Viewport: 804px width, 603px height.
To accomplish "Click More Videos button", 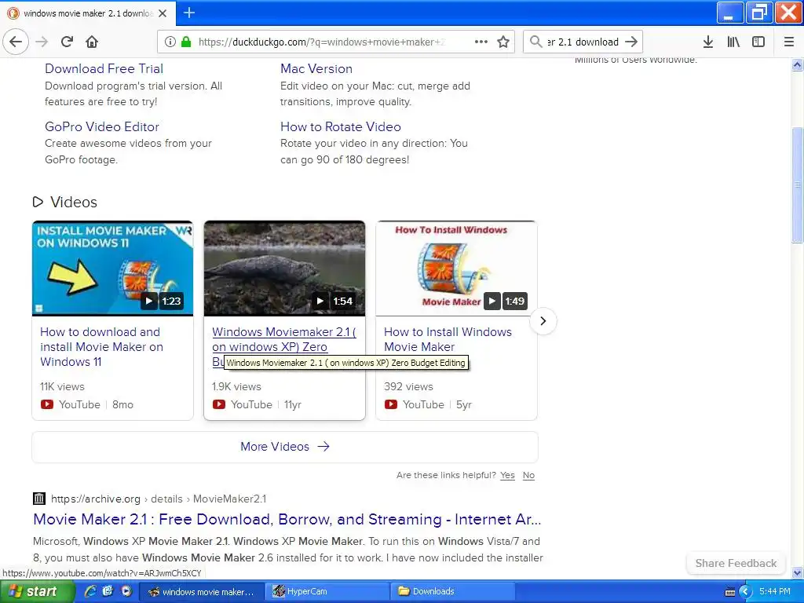I will pos(285,447).
